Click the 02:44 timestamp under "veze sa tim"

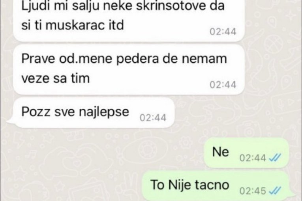click(x=223, y=85)
